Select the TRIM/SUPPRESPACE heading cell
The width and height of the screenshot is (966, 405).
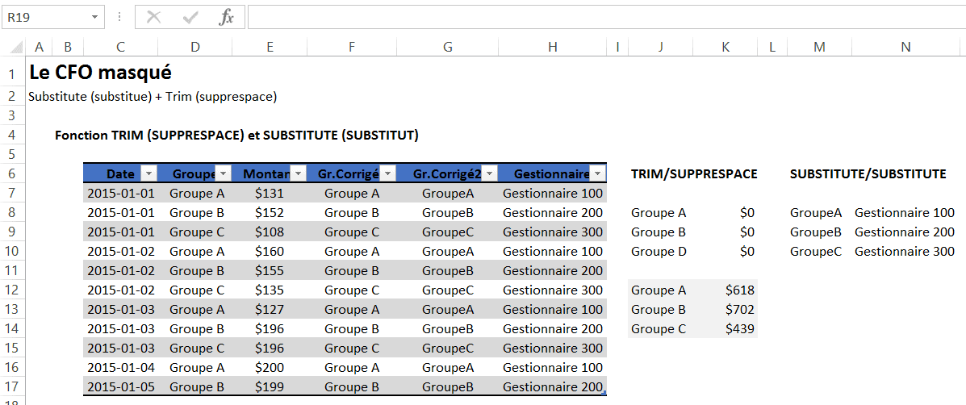pos(693,173)
